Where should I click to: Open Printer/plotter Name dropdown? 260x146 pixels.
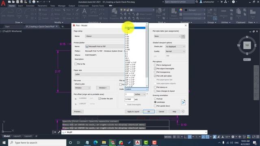pos(105,47)
